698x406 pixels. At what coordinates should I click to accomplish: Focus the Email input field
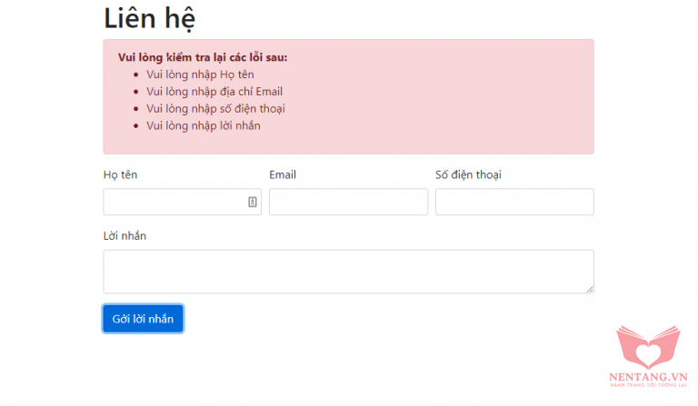(x=348, y=202)
